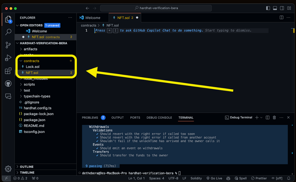Open the Run and Debug view
The width and height of the screenshot is (296, 182).
(8, 58)
